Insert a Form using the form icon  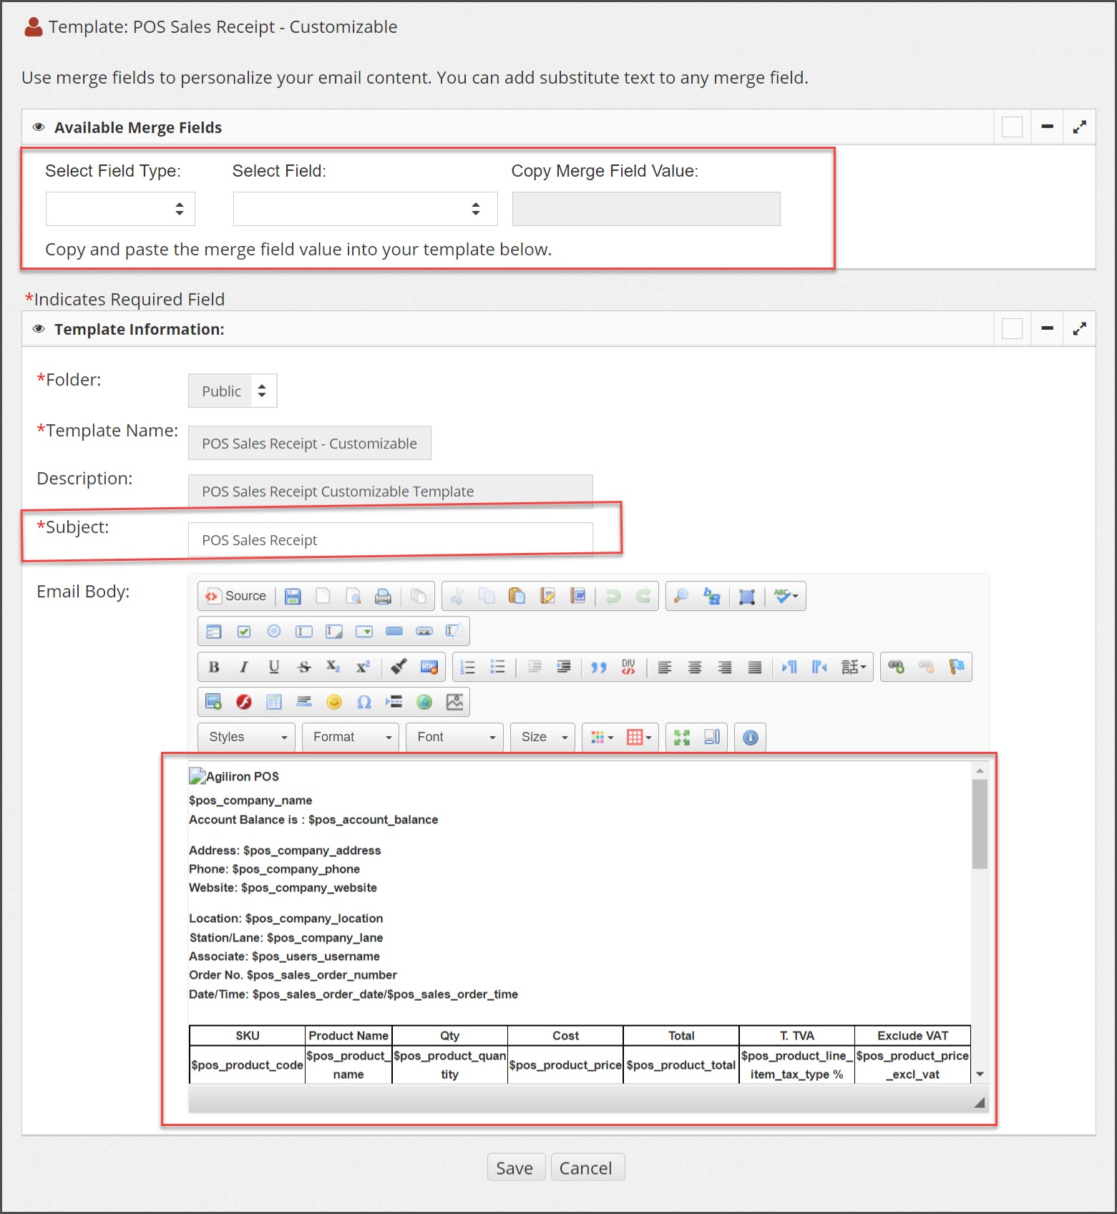pyautogui.click(x=214, y=631)
